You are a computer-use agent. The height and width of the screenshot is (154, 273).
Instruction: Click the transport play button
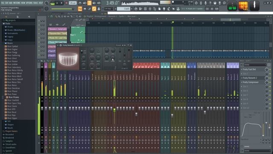click(57, 3)
